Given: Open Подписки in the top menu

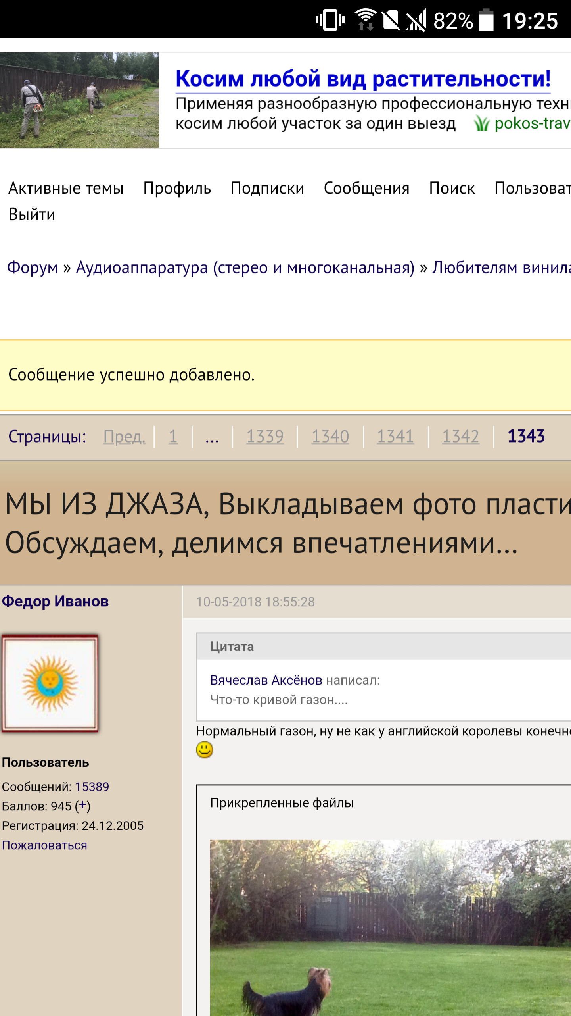Looking at the screenshot, I should coord(267,188).
